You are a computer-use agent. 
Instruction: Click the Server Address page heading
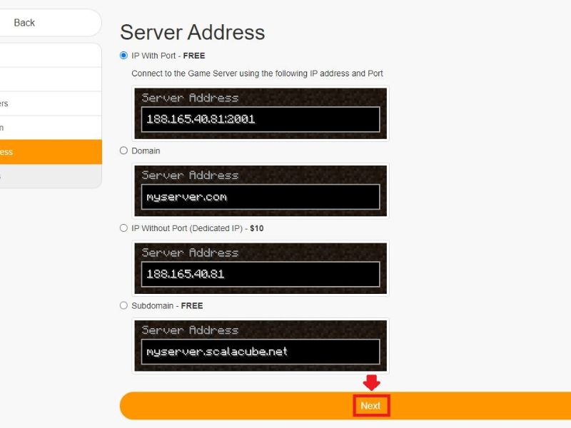point(192,32)
